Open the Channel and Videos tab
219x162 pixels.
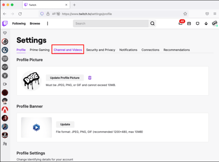(68, 50)
